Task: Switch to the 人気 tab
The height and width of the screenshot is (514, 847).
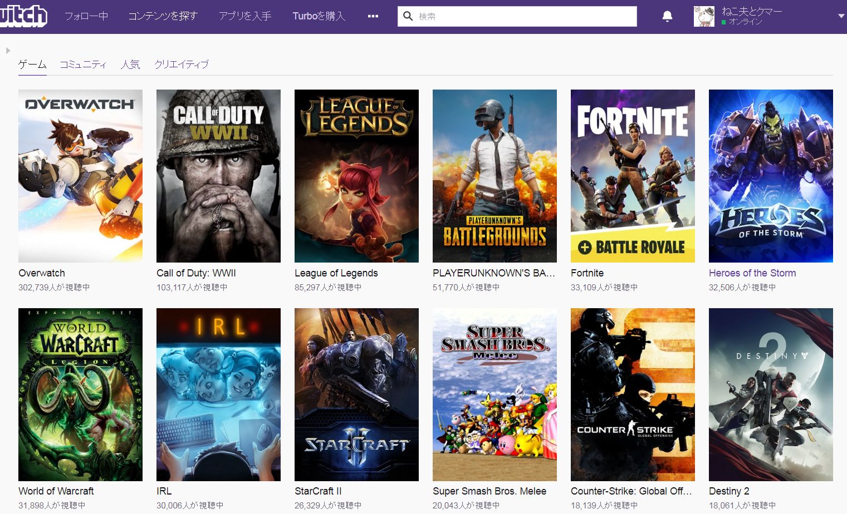Action: point(130,65)
